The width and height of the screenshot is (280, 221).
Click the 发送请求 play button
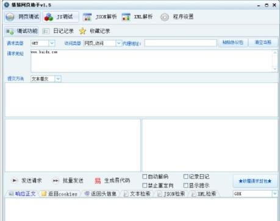pos(26,180)
